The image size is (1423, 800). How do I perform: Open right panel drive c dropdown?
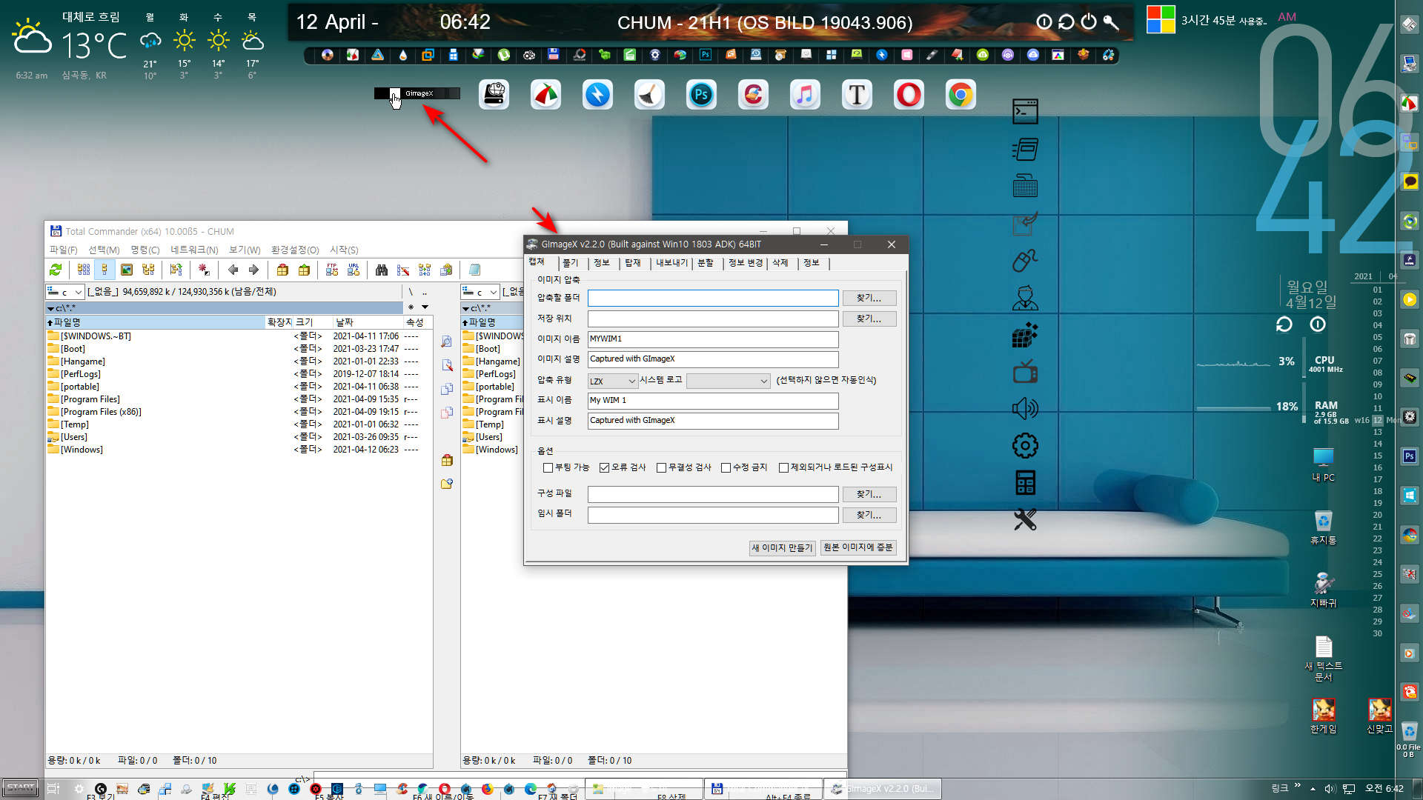click(480, 292)
